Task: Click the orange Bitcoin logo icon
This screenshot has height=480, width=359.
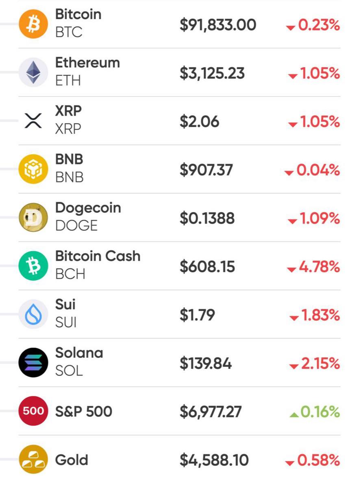Action: (x=33, y=24)
